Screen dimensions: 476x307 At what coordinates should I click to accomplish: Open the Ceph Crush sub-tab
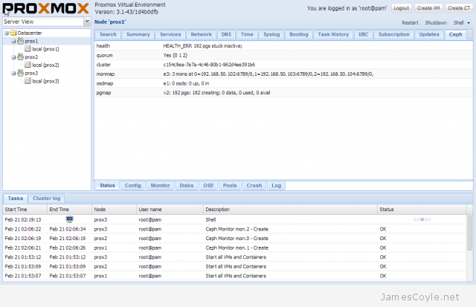click(x=254, y=185)
